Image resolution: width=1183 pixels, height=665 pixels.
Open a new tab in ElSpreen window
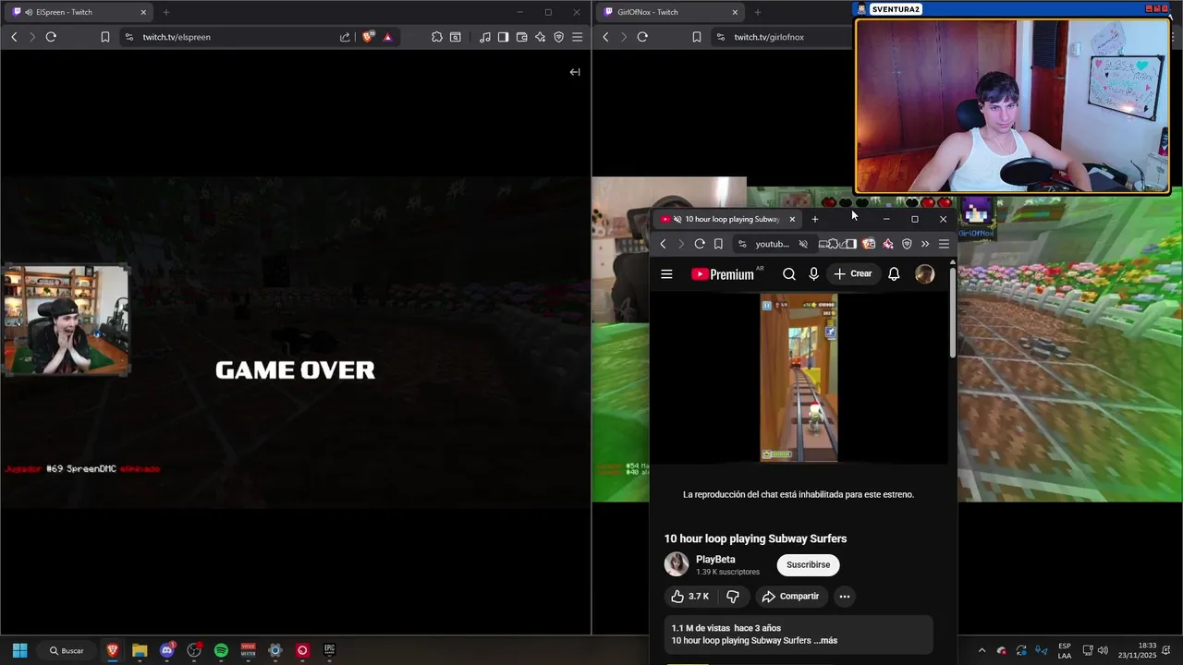[x=166, y=12]
